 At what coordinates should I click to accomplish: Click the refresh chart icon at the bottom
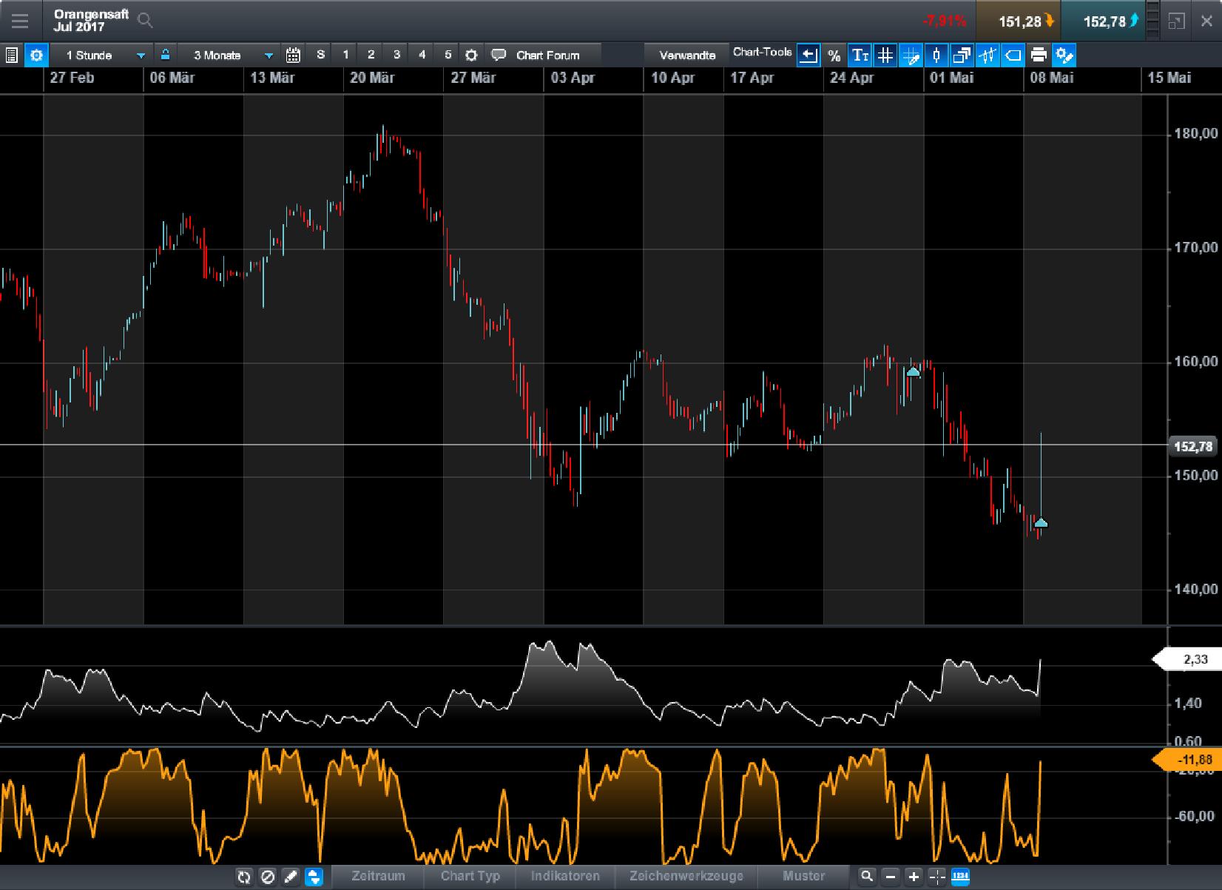[243, 877]
